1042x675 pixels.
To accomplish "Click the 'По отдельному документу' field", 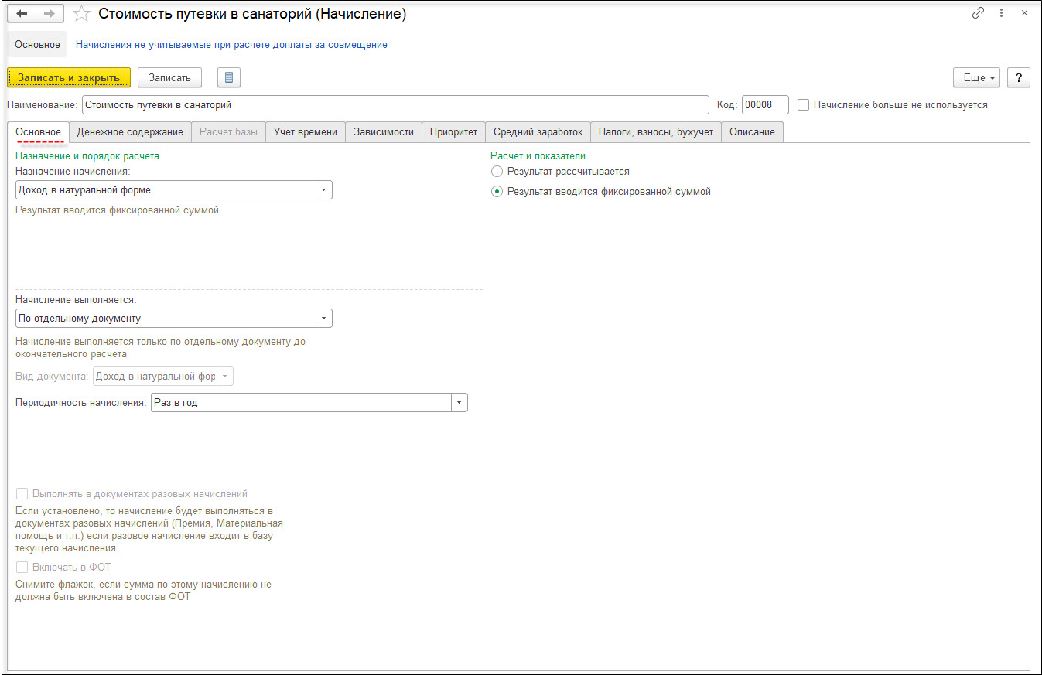I will coord(166,318).
